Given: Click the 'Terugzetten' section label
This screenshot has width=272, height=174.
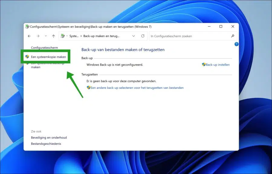Looking at the screenshot, I should (90, 74).
